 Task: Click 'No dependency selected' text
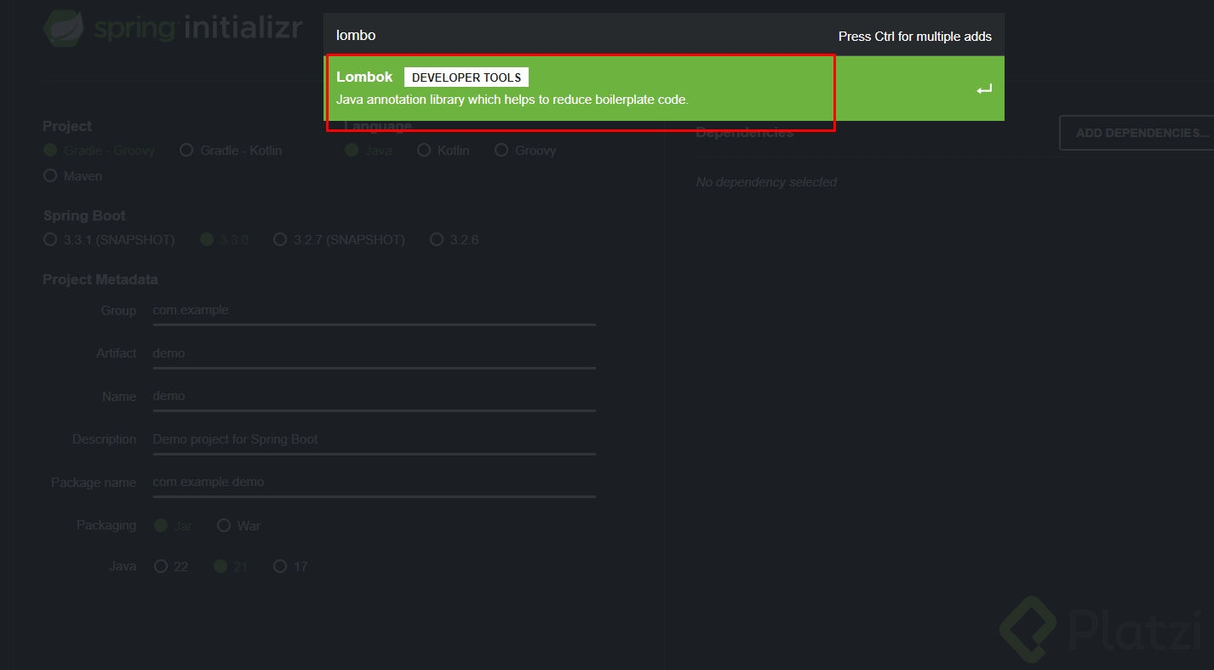pyautogui.click(x=766, y=182)
